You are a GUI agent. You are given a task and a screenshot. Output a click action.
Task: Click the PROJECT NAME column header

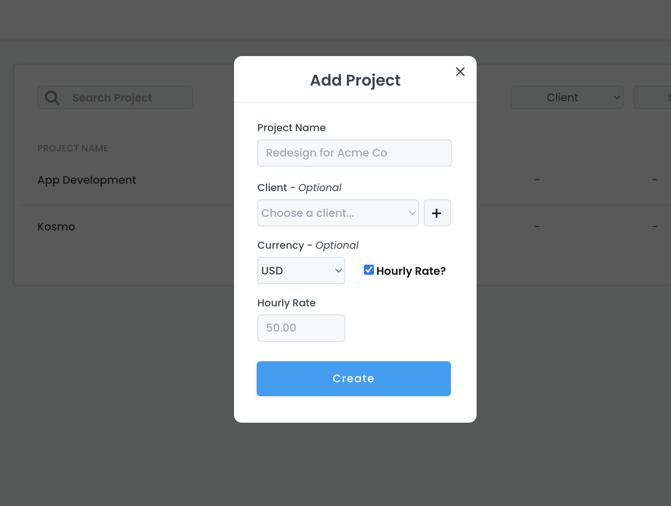[x=73, y=148]
